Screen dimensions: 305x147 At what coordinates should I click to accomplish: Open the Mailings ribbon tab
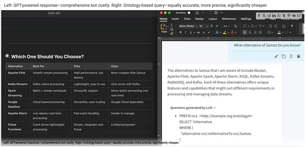[x=246, y=19]
